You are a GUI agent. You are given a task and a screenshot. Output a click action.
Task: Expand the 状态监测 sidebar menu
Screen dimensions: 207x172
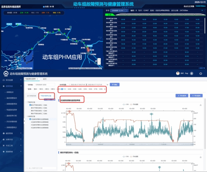pyautogui.click(x=12, y=80)
